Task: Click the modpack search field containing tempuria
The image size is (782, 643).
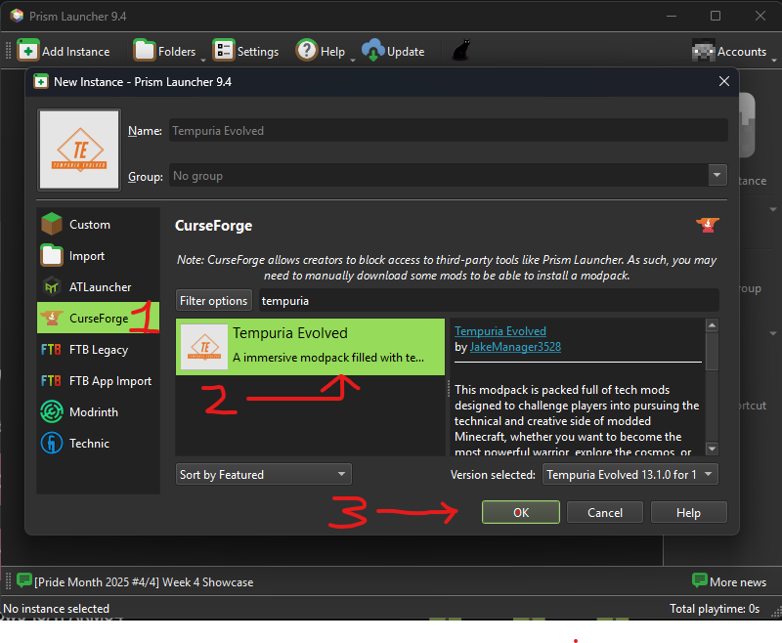Action: coord(489,301)
